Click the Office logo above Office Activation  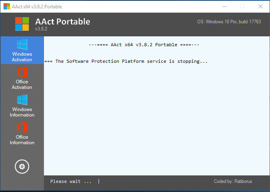point(22,72)
